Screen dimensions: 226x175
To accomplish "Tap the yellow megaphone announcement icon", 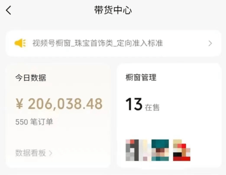I will 20,43.
